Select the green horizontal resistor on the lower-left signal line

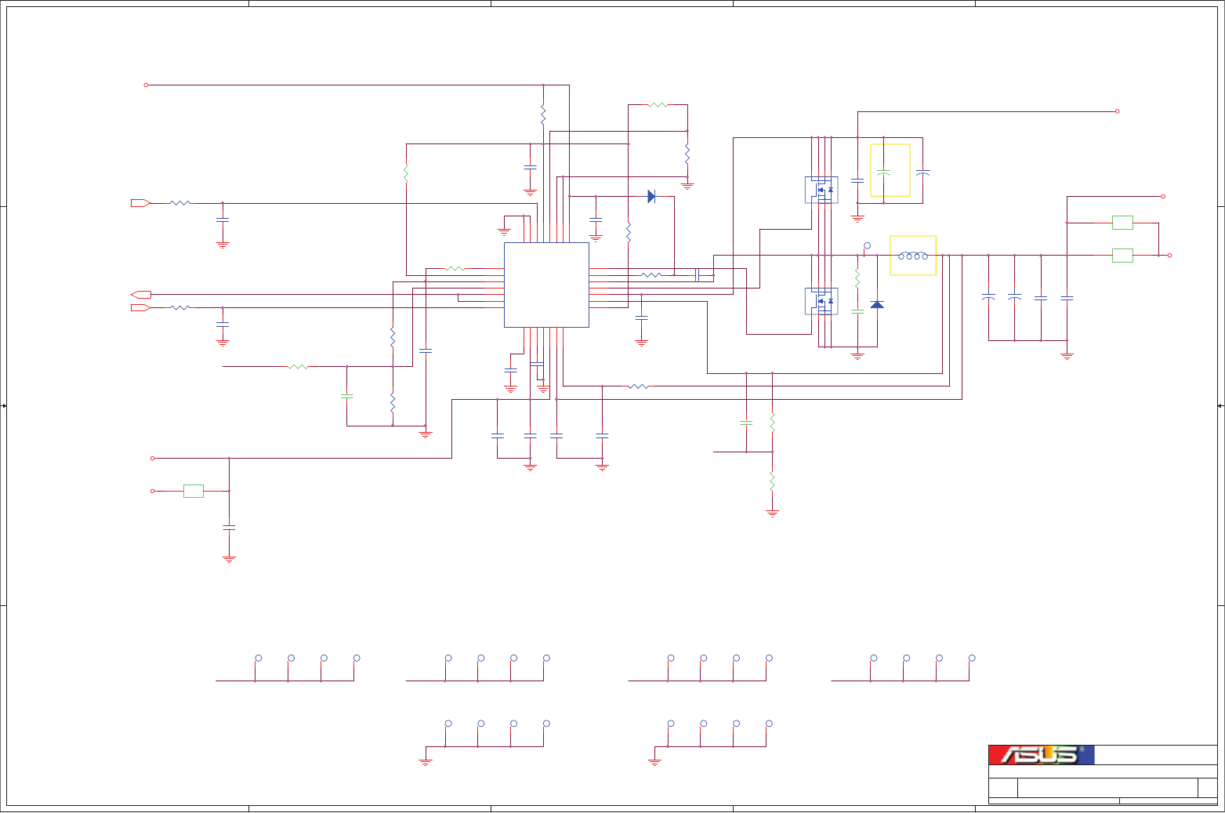coord(298,366)
